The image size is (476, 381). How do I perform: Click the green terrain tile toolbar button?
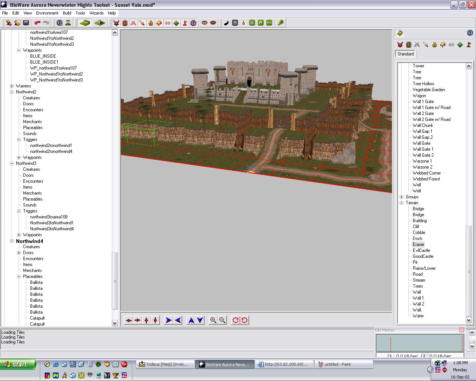point(85,23)
